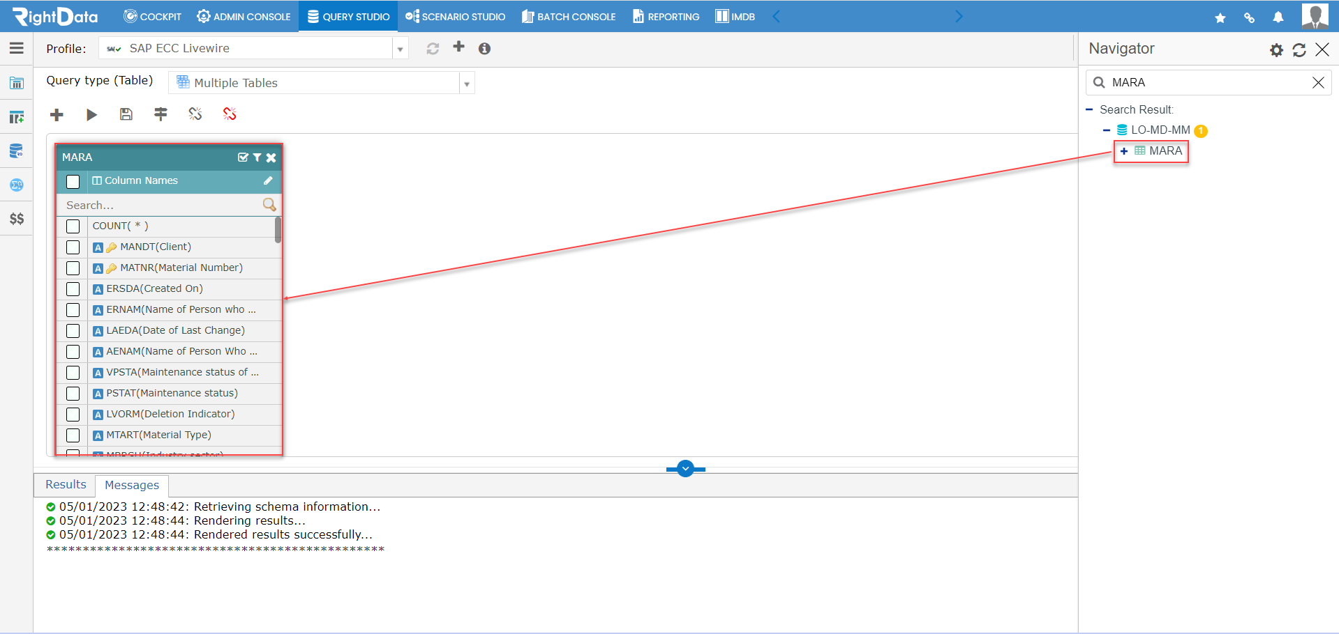This screenshot has width=1339, height=634.
Task: Open the Multiple Tables dropdown
Action: pos(465,82)
